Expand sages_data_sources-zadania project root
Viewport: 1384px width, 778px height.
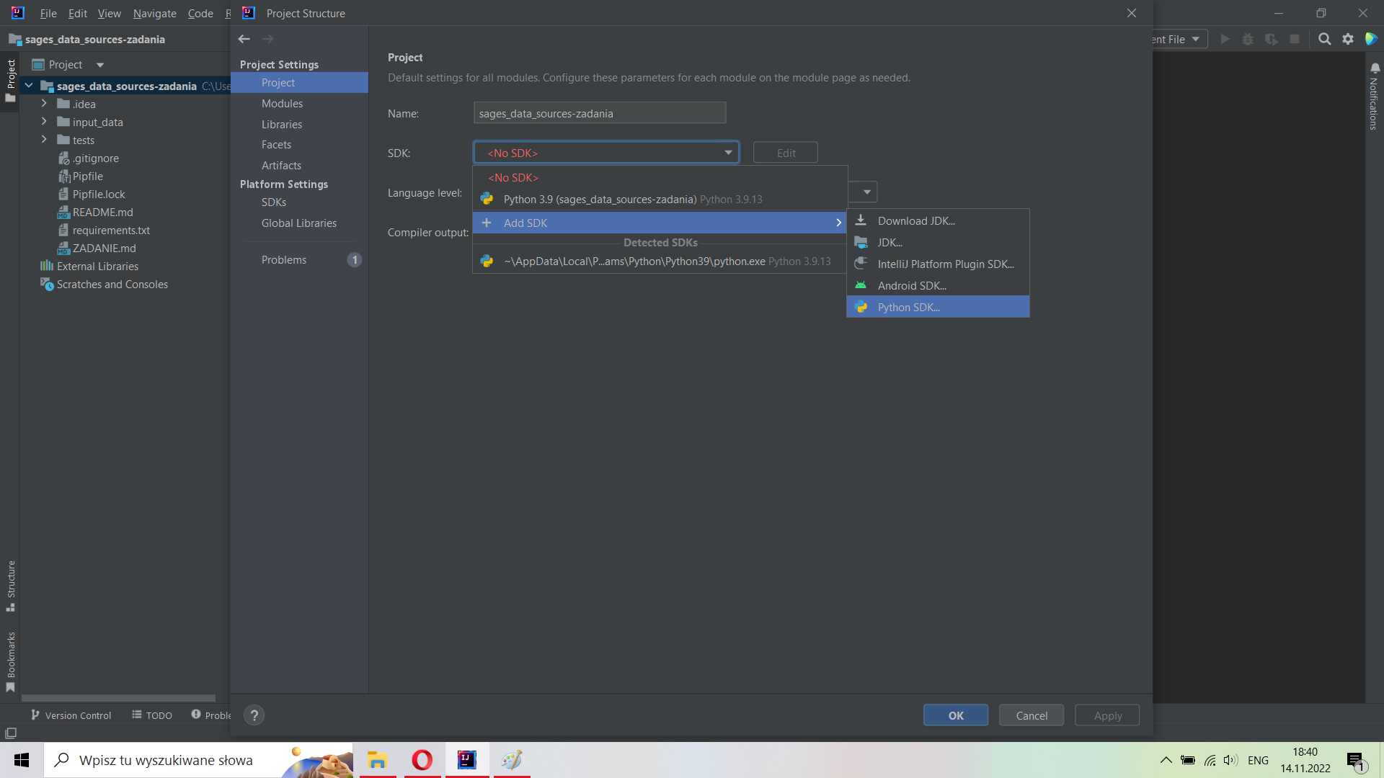click(x=32, y=86)
